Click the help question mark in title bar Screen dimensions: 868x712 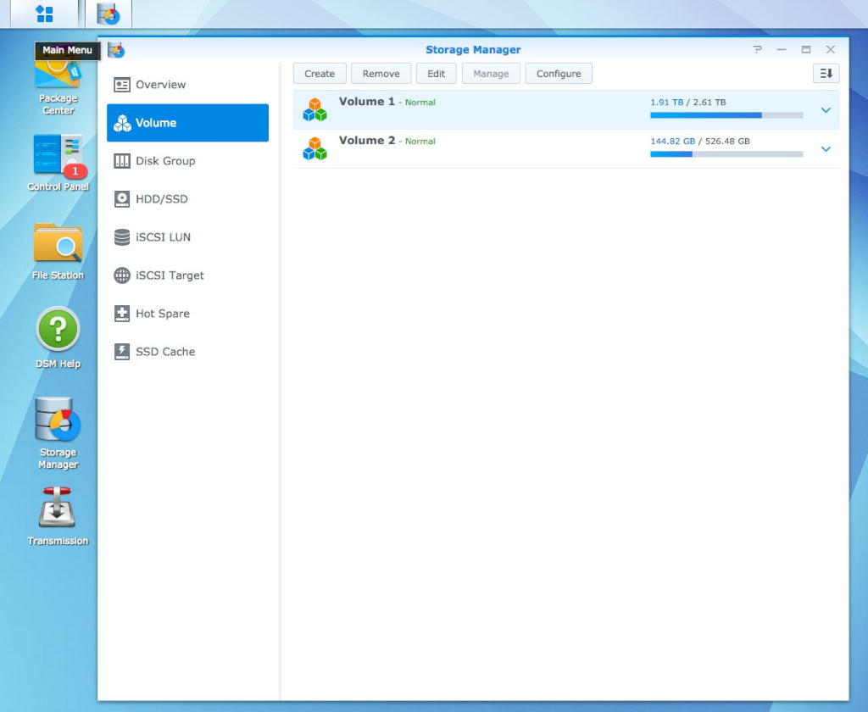point(757,49)
